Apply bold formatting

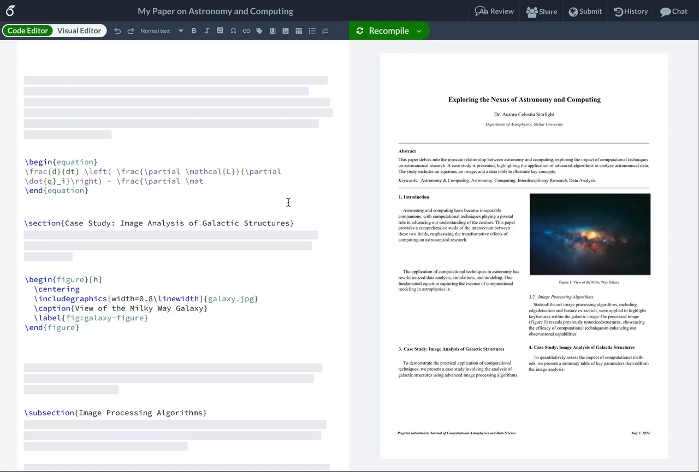194,31
